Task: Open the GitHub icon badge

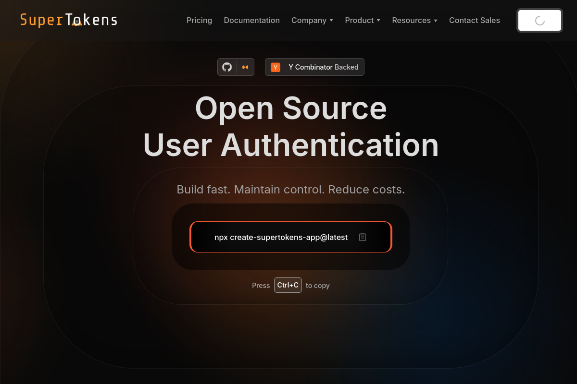Action: click(x=227, y=67)
